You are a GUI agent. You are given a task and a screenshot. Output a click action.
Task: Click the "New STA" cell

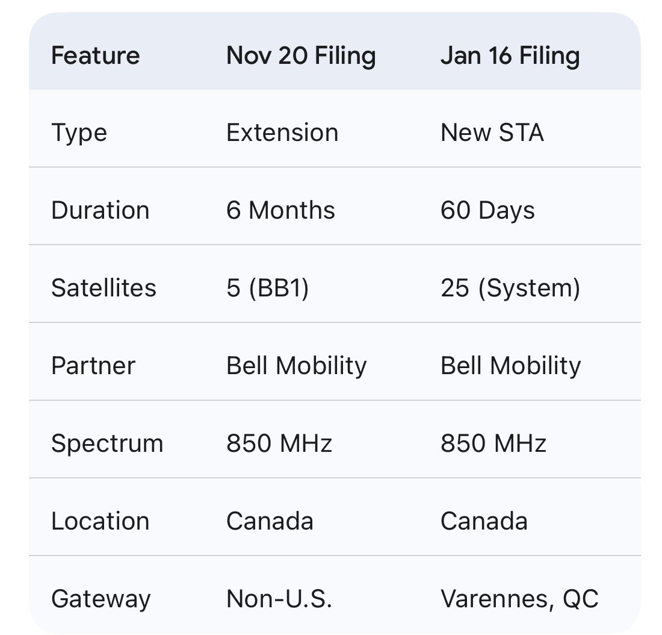[x=492, y=133]
